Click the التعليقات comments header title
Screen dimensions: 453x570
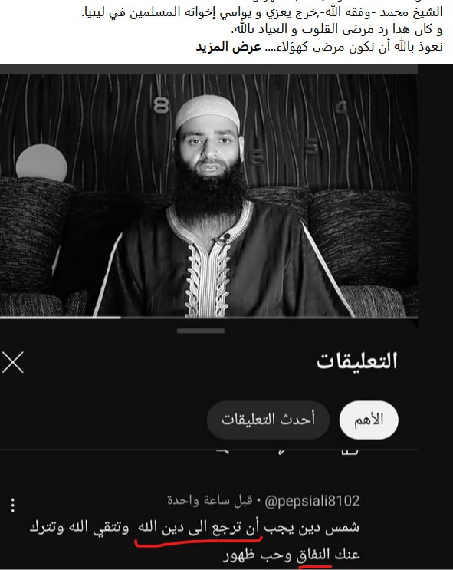pyautogui.click(x=357, y=361)
